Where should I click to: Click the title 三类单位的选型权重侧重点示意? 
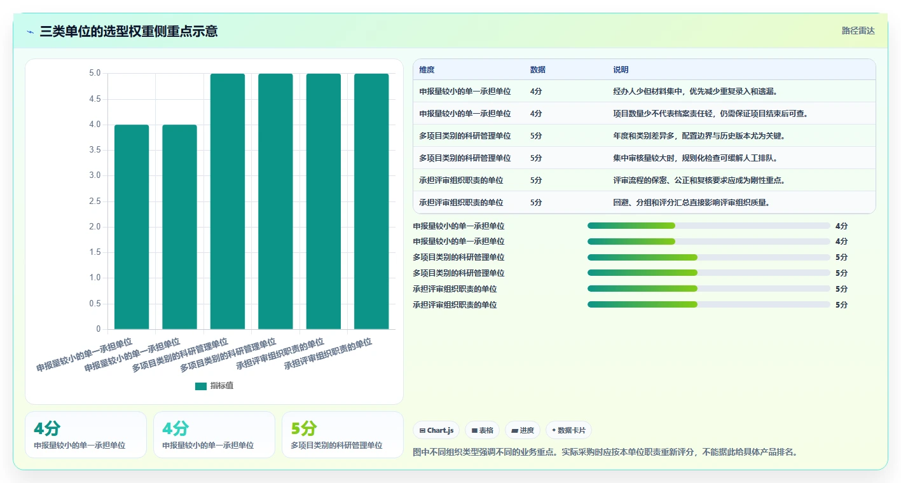128,31
